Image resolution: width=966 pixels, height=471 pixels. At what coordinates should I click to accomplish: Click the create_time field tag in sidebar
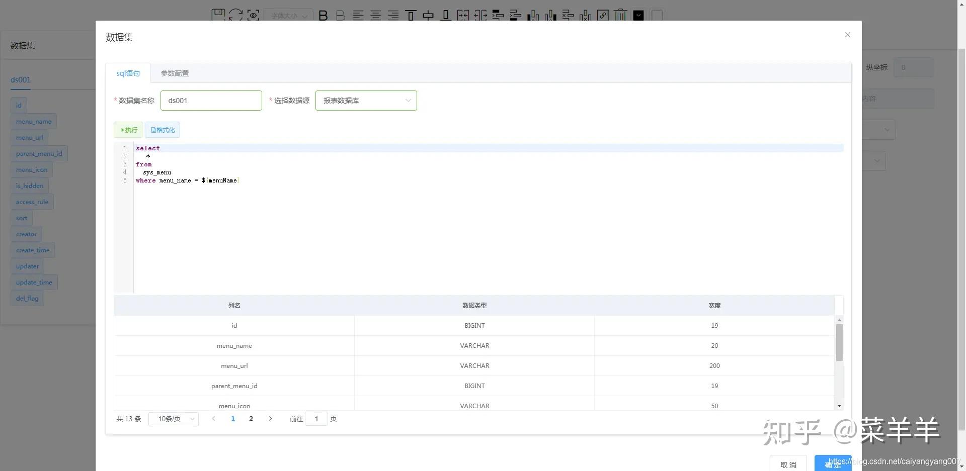[33, 250]
